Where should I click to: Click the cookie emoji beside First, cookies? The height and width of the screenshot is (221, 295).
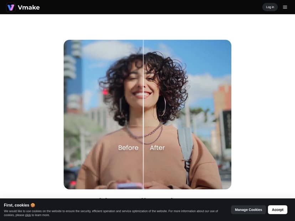(33, 205)
